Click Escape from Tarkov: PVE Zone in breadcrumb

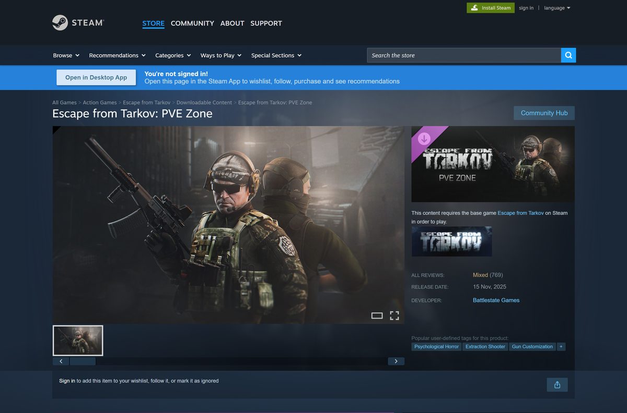click(275, 103)
